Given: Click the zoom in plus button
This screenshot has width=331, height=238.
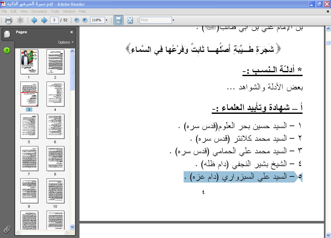Looking at the screenshot, I should point(85,20).
